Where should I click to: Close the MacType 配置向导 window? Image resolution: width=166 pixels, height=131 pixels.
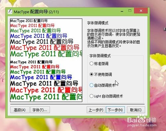coord(141,11)
